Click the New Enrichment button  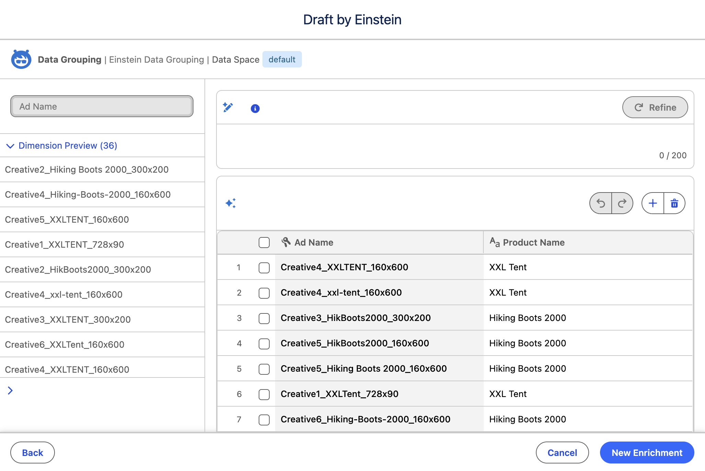[x=647, y=453]
